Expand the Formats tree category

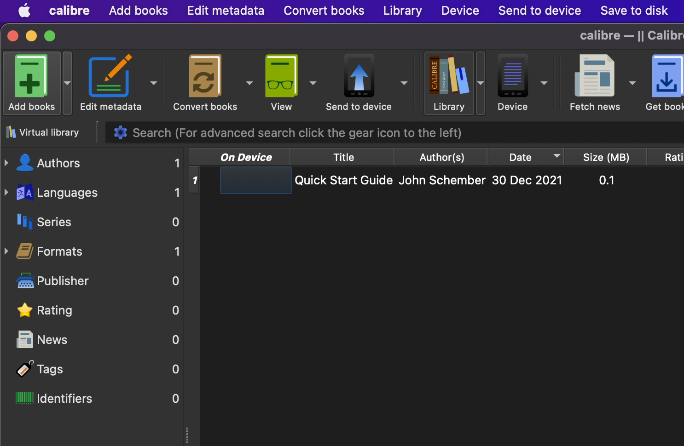(x=6, y=251)
